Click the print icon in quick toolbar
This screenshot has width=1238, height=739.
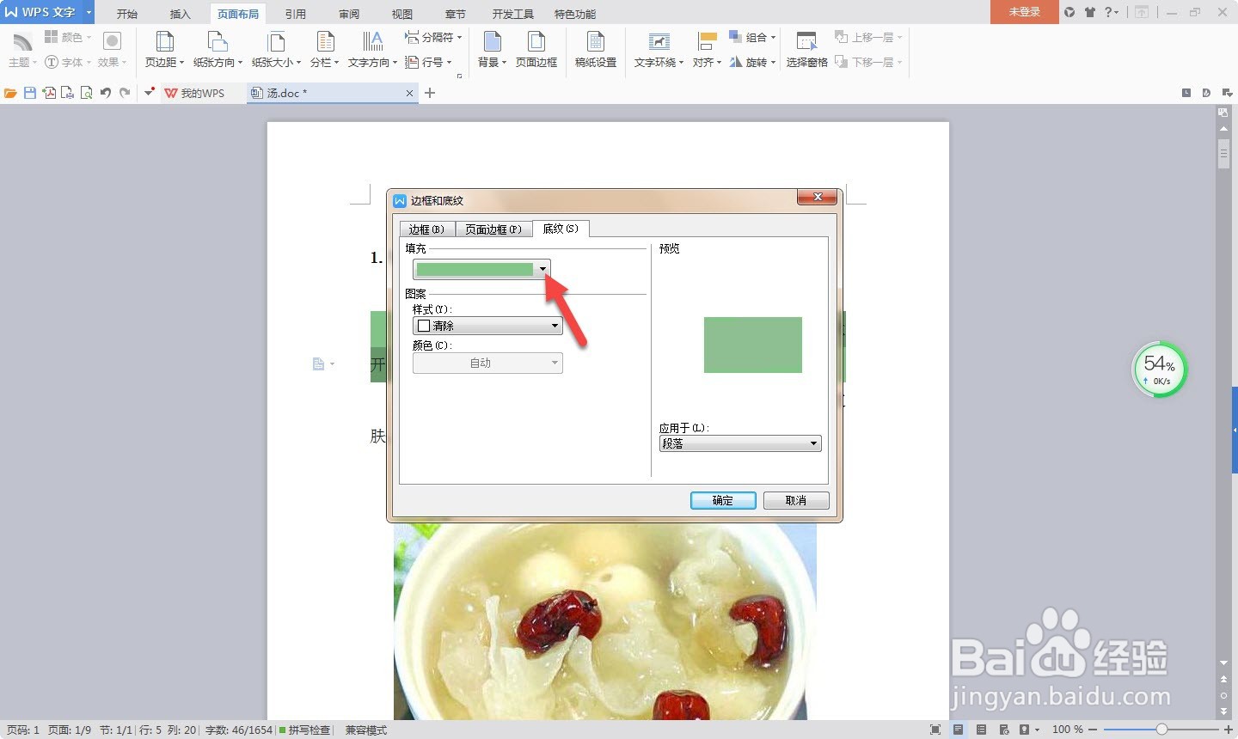click(67, 93)
